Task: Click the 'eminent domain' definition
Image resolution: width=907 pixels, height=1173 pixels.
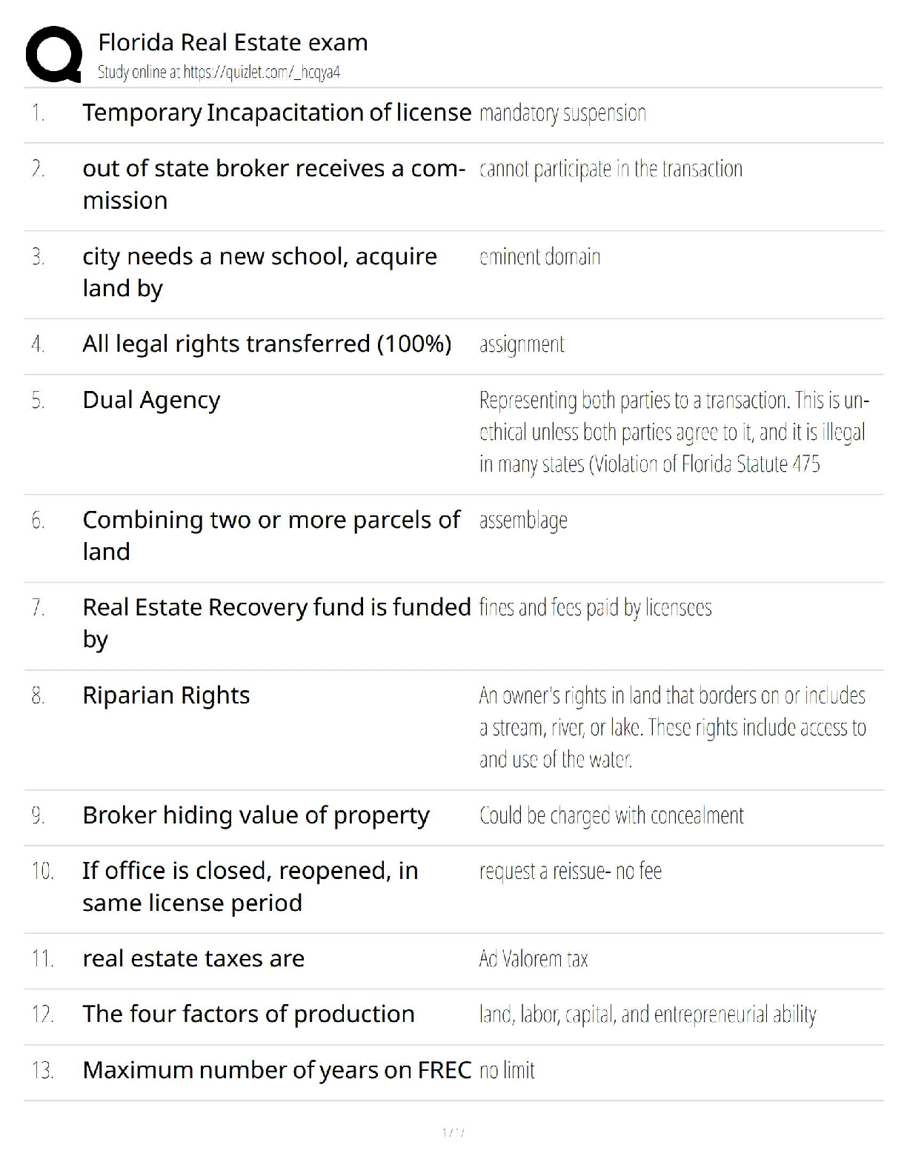Action: [539, 257]
